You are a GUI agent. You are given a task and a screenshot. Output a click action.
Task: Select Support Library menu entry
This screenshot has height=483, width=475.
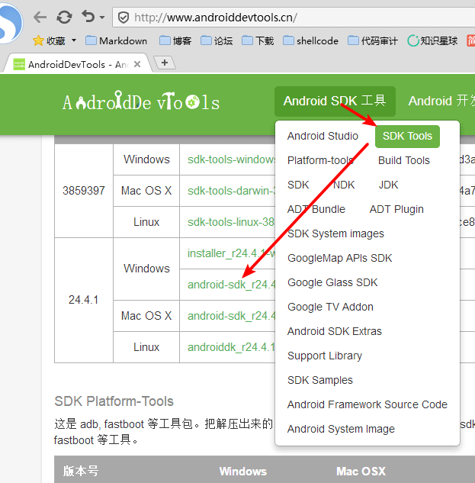[x=325, y=356]
